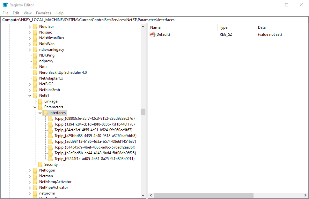
Task: Click the ndproxy folder icon
Action: pyautogui.click(x=35, y=61)
